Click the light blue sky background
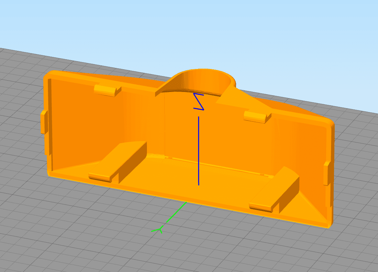Viewport: 378px width, 272px height. (x=194, y=26)
